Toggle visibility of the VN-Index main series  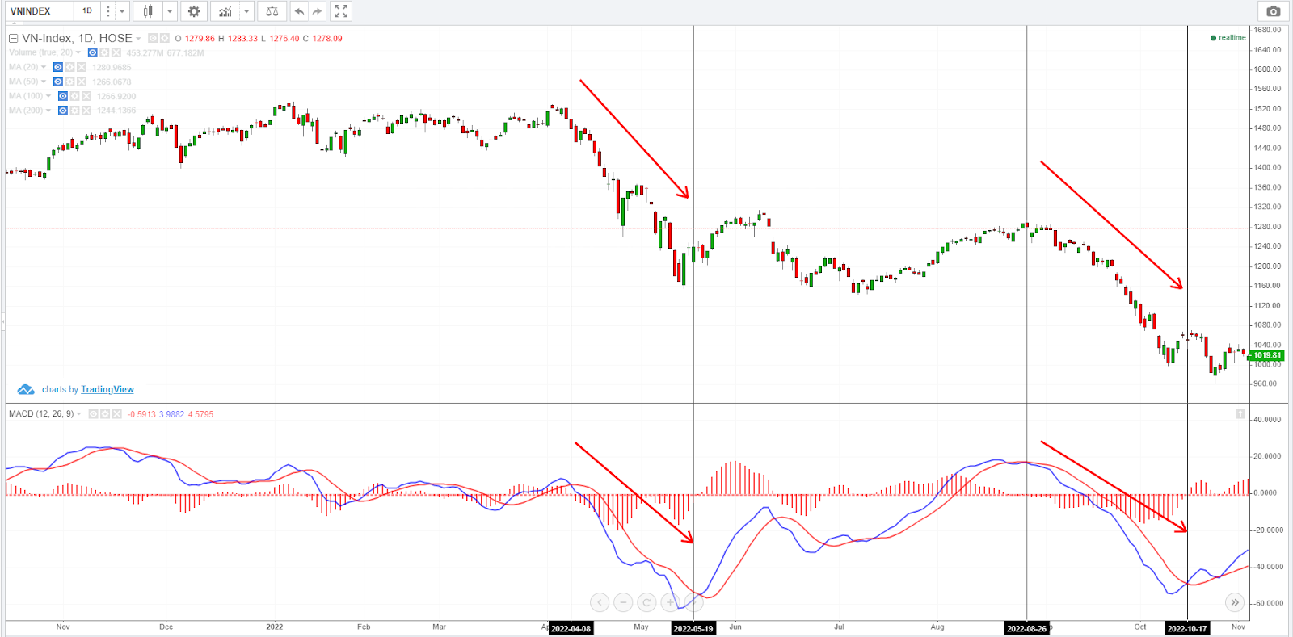(x=153, y=38)
